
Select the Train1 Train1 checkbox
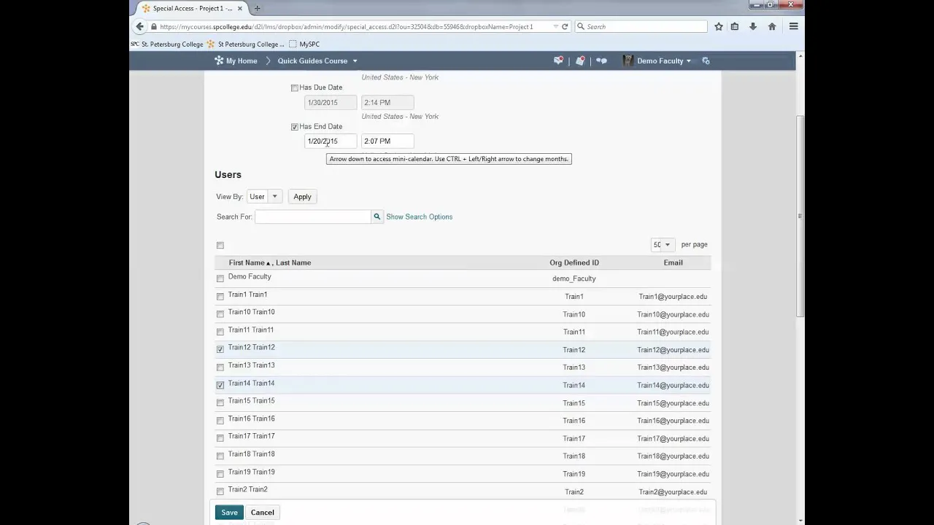tap(220, 297)
